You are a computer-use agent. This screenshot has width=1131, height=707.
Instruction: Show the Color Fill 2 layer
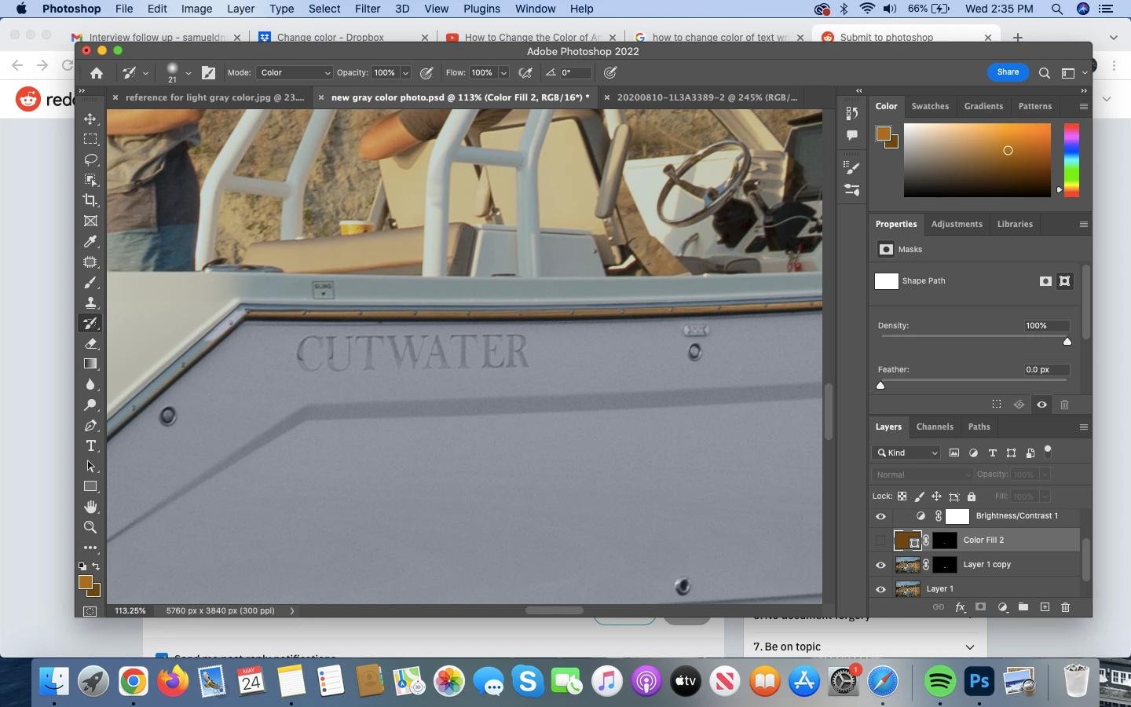pos(880,540)
